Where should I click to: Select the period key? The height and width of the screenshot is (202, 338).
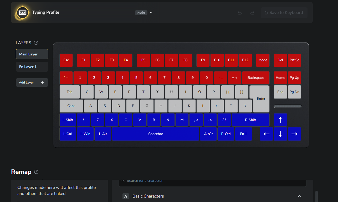coord(210,120)
